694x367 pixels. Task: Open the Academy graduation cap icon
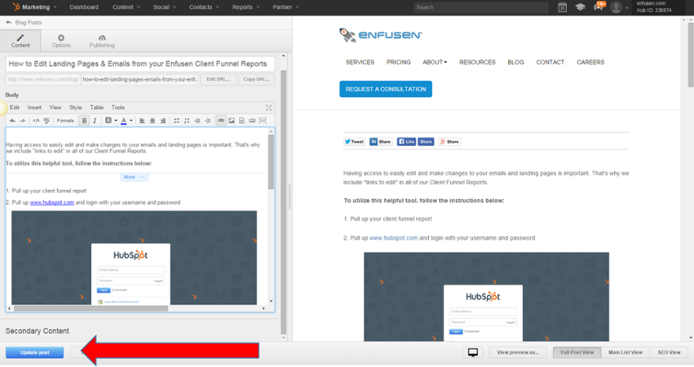click(580, 7)
